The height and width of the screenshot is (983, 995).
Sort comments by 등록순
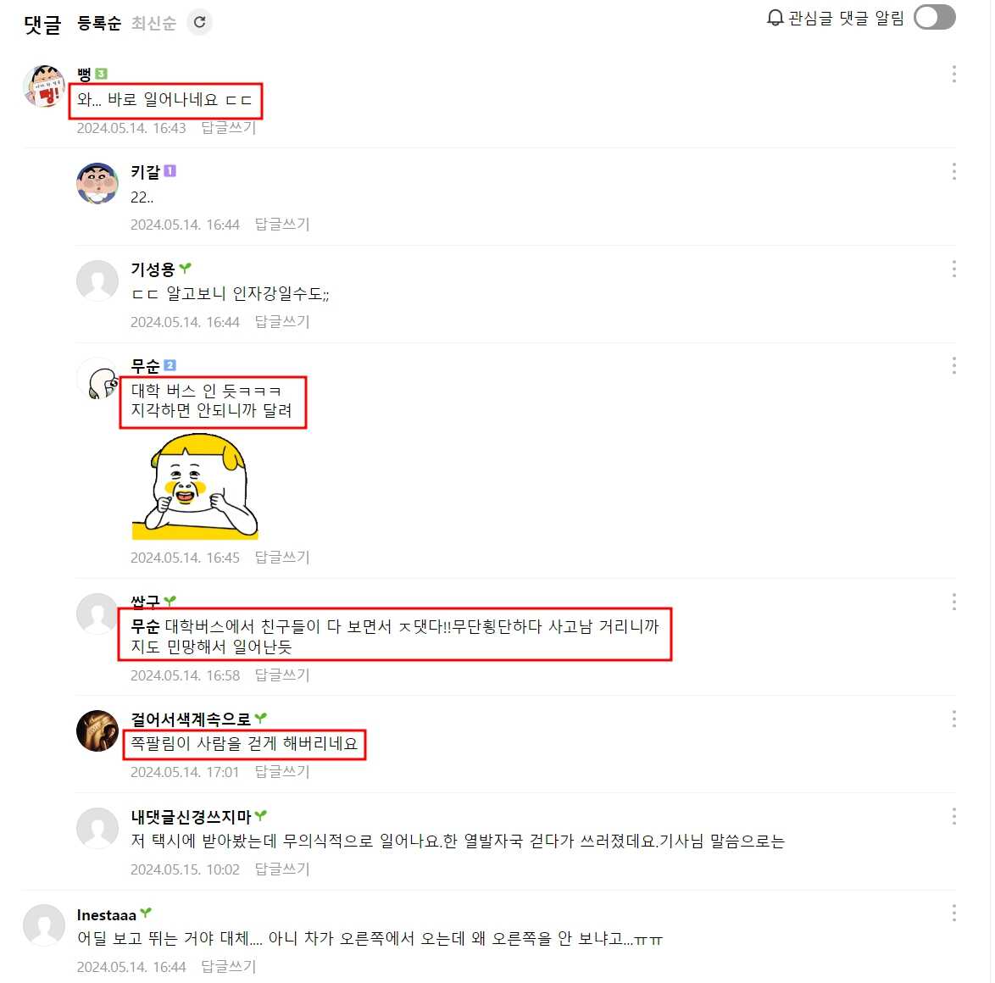click(98, 23)
